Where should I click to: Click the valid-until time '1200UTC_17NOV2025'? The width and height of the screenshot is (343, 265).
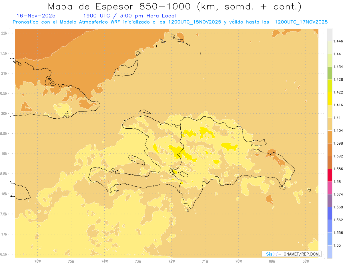click(301, 22)
